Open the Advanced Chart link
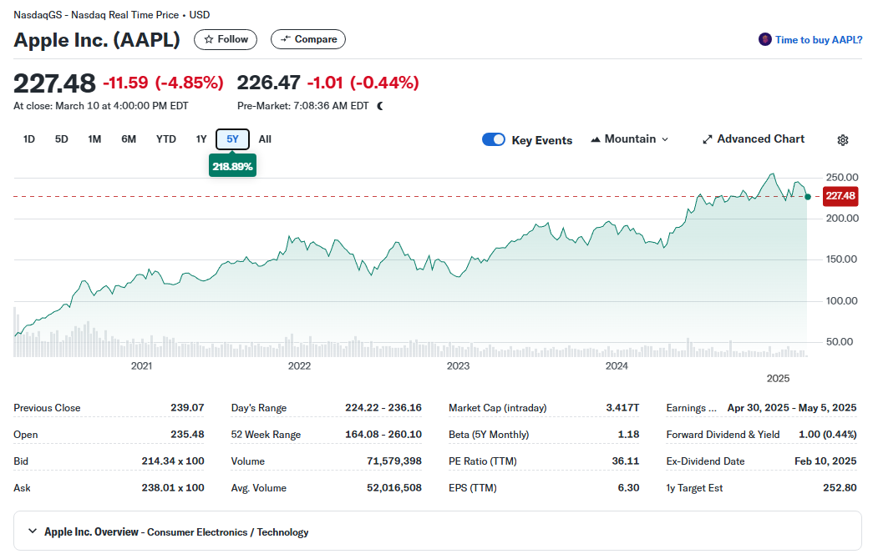Image resolution: width=873 pixels, height=554 pixels. point(754,139)
